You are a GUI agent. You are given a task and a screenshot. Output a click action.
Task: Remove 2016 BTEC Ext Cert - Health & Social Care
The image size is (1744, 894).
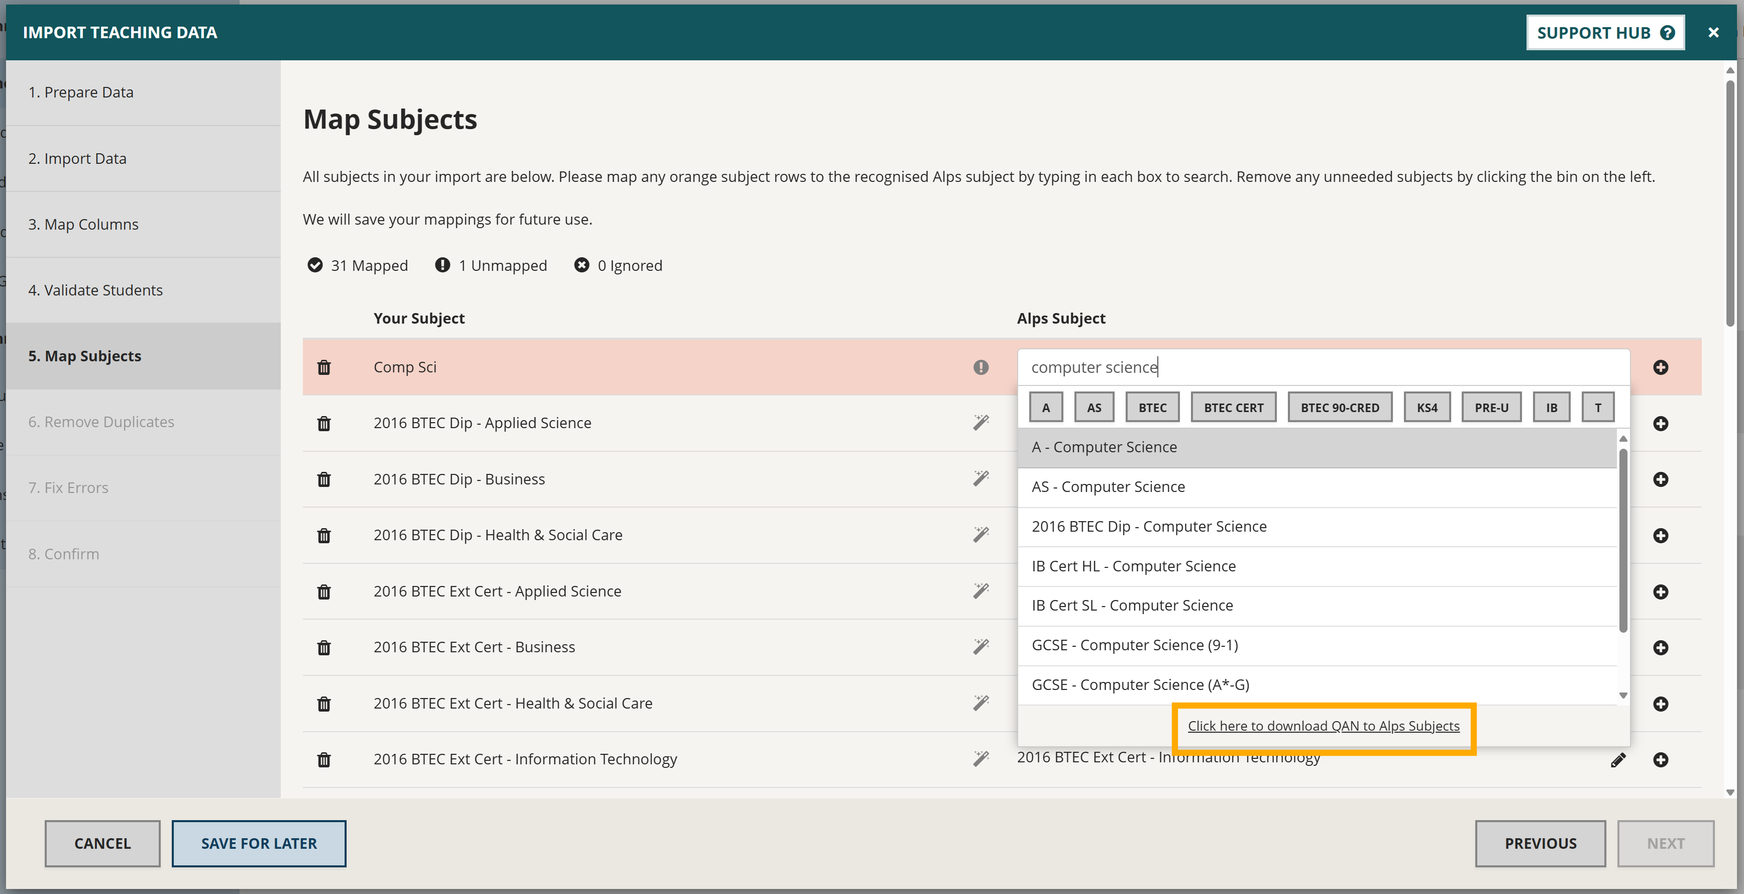tap(324, 704)
